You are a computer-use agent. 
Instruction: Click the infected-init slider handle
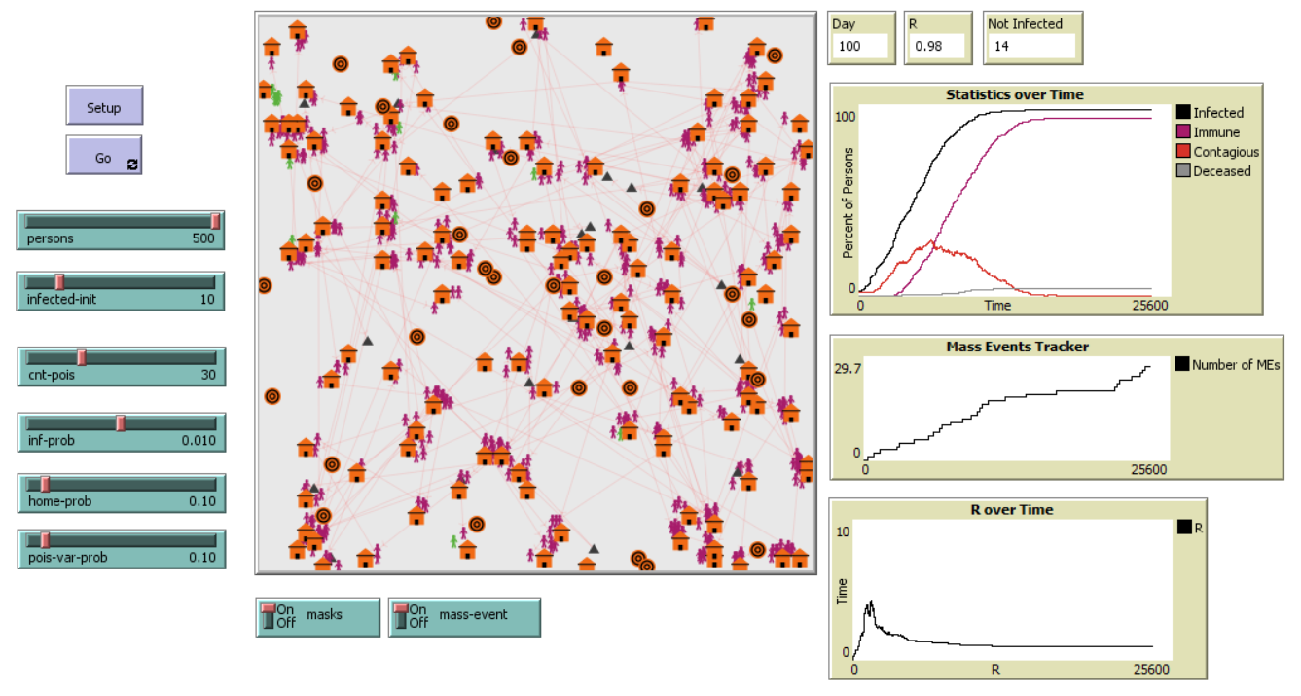[59, 281]
